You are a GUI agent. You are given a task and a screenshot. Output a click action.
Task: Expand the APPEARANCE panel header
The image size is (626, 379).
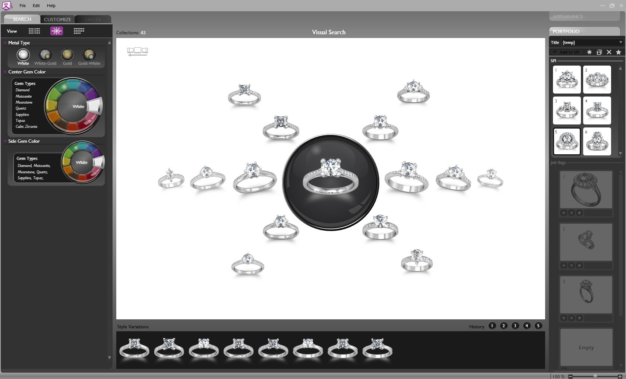coord(584,17)
